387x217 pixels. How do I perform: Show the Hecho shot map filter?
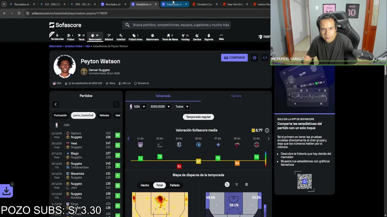tap(145, 185)
